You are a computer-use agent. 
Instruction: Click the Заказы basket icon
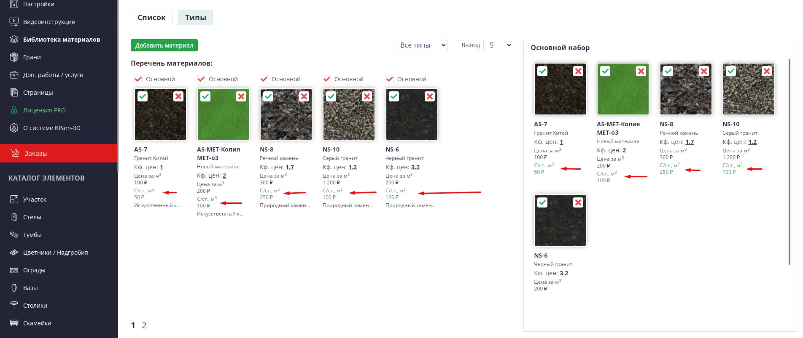(x=15, y=153)
